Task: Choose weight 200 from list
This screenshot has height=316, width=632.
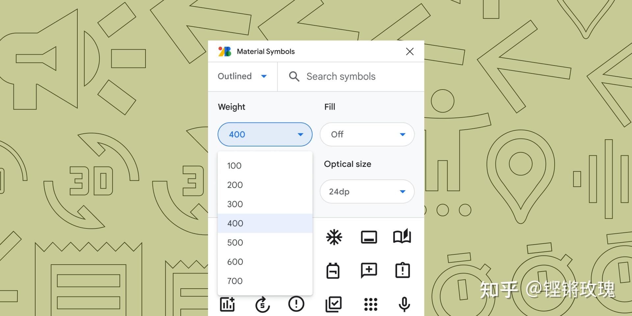Action: (265, 185)
